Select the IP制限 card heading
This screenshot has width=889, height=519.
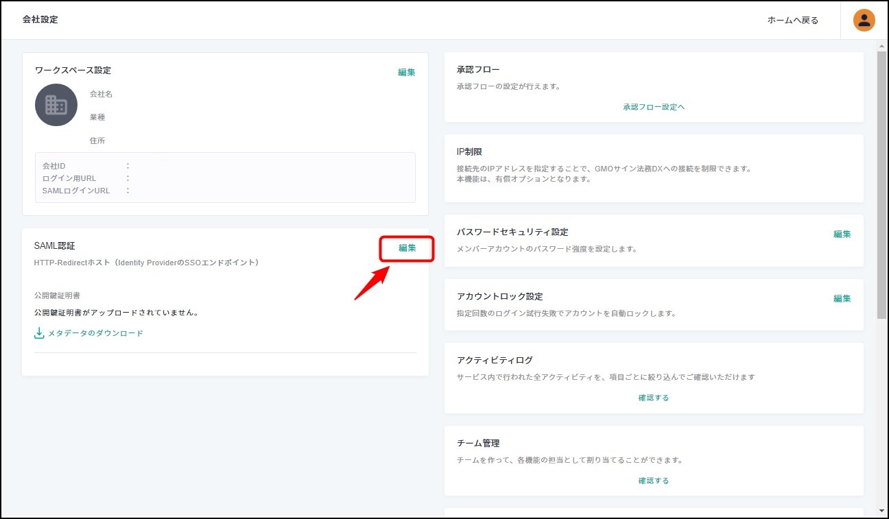click(470, 152)
